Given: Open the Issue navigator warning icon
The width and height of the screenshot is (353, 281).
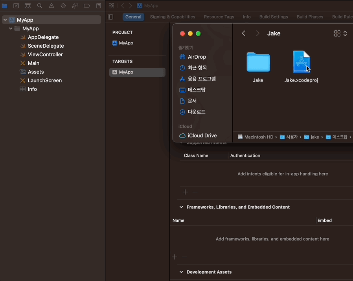Looking at the screenshot, I should [51, 6].
